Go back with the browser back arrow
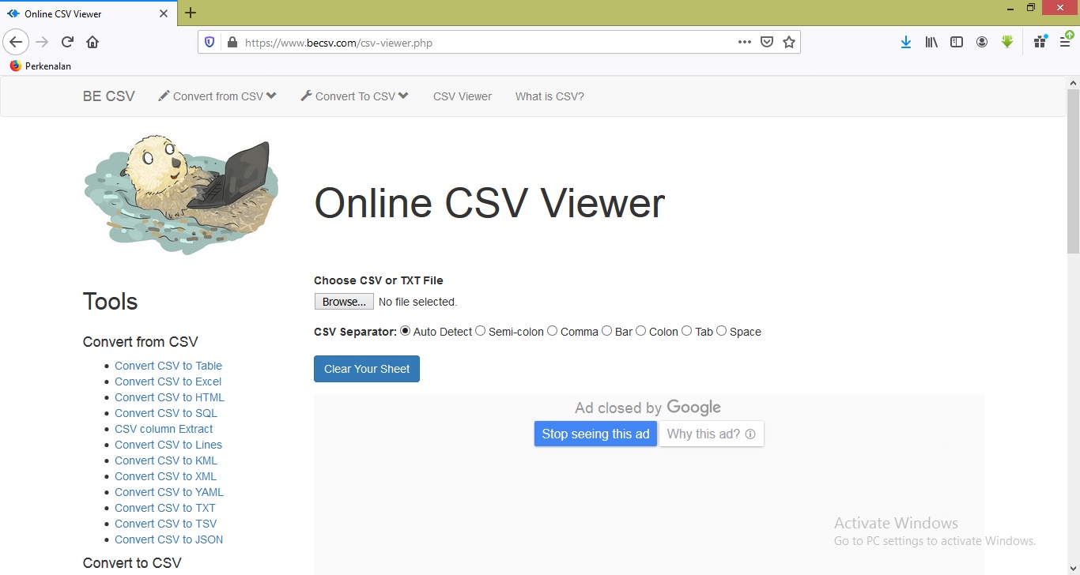The height and width of the screenshot is (575, 1080). pos(16,42)
